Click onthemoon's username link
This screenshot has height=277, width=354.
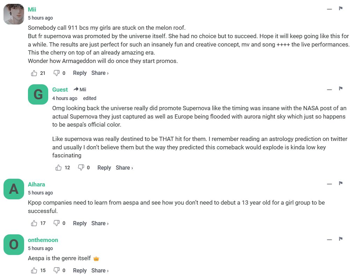(x=43, y=240)
